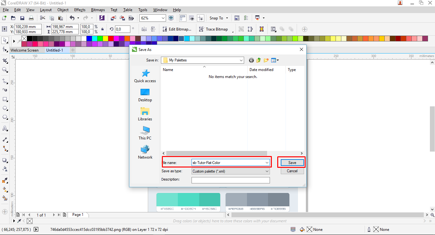Image resolution: width=435 pixels, height=235 pixels.
Task: Select the Interactive Fill tool
Action: click(5, 189)
